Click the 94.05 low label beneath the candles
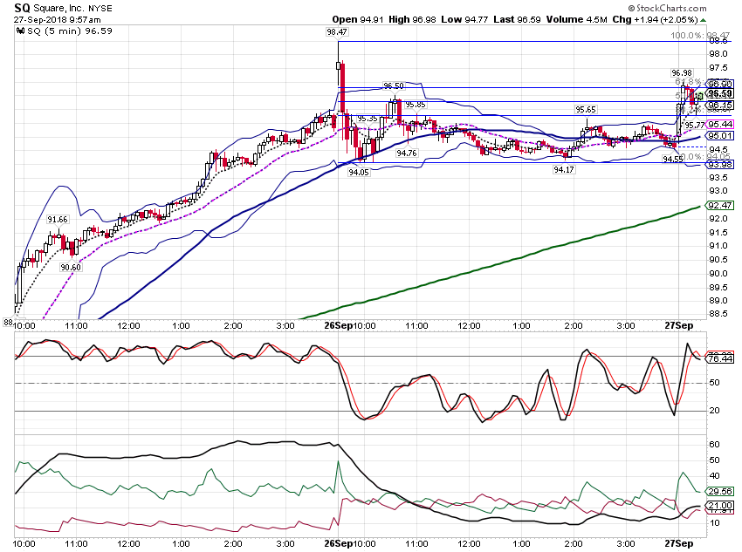This screenshot has width=742, height=552. pyautogui.click(x=359, y=173)
